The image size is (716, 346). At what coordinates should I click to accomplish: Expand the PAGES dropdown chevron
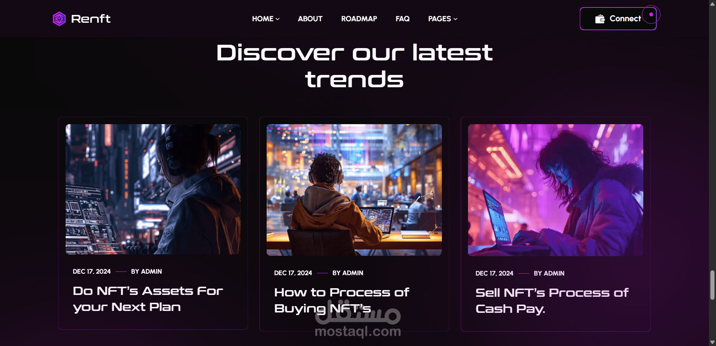point(455,19)
